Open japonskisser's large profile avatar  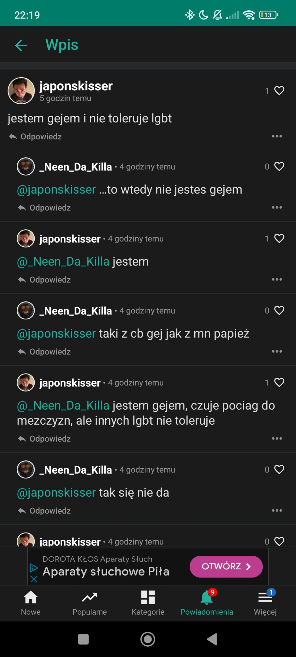pos(21,91)
